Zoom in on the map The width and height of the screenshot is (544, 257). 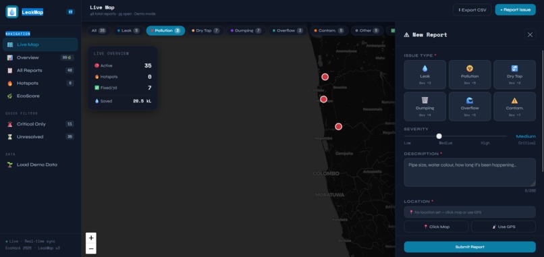[x=91, y=238]
